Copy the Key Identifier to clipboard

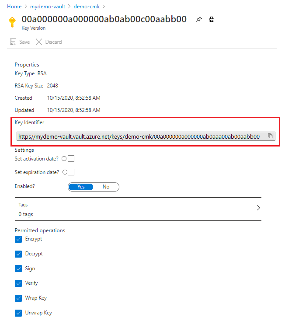(x=270, y=136)
